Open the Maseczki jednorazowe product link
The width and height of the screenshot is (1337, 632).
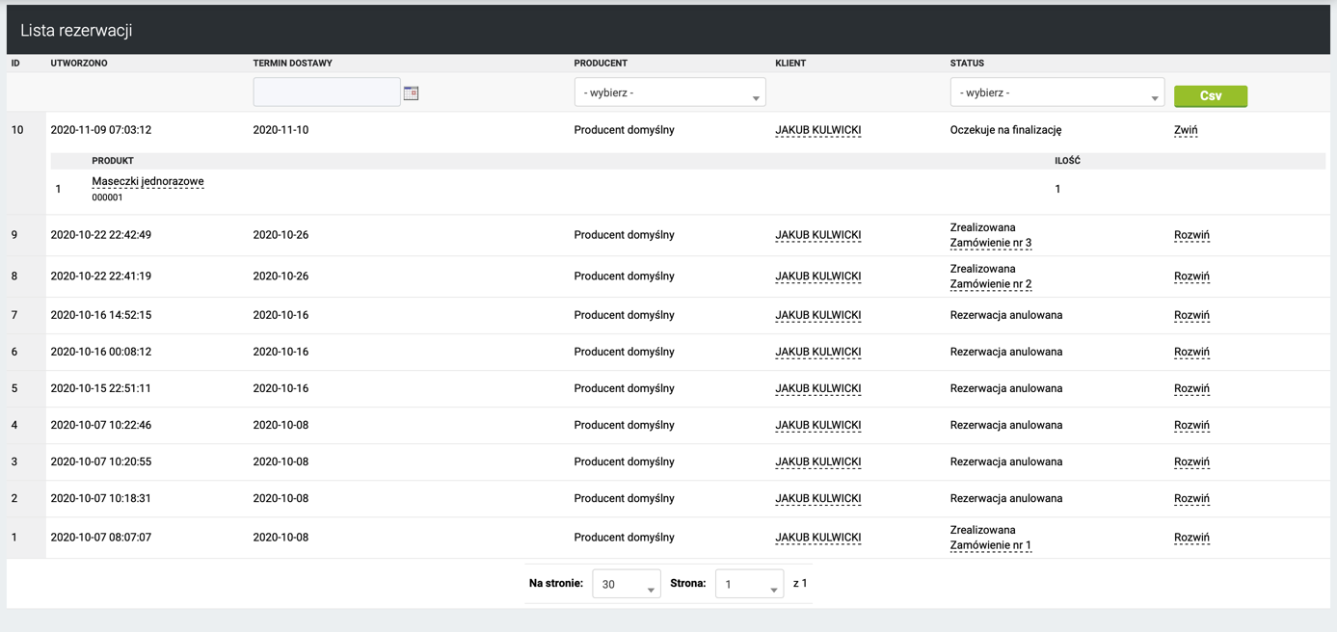(147, 181)
